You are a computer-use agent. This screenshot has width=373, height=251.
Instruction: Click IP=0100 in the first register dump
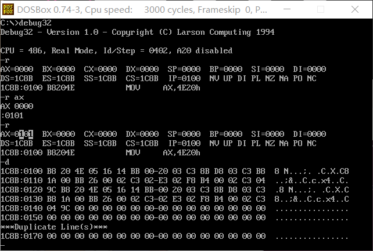pyautogui.click(x=185, y=78)
